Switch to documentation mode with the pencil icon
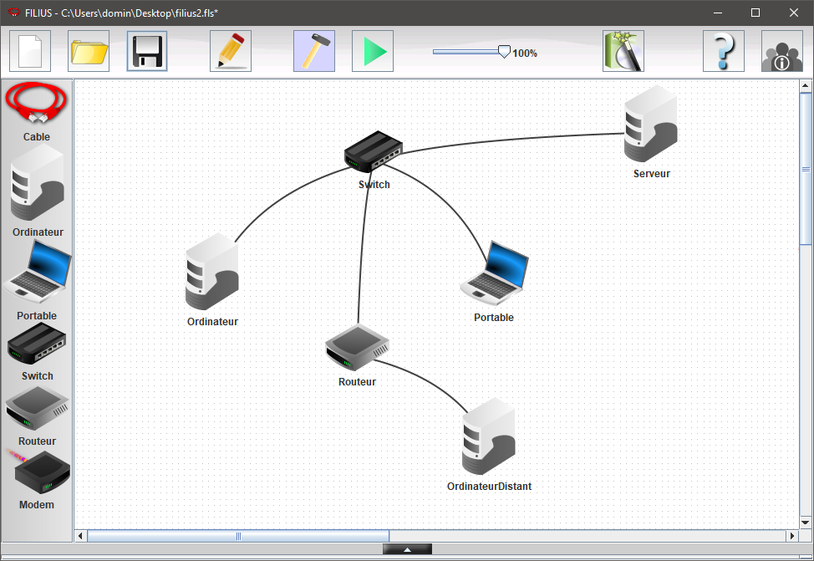 tap(231, 51)
